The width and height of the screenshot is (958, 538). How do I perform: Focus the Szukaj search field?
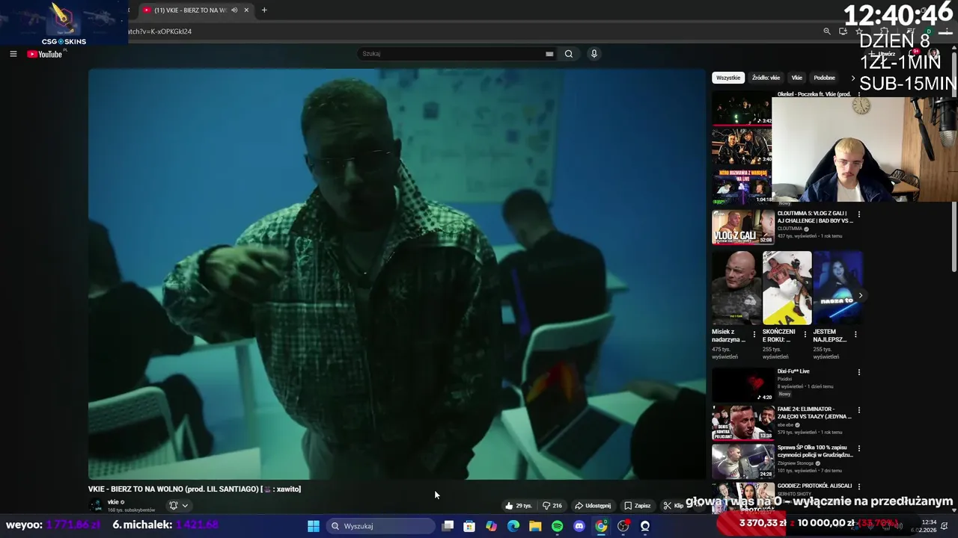point(452,54)
